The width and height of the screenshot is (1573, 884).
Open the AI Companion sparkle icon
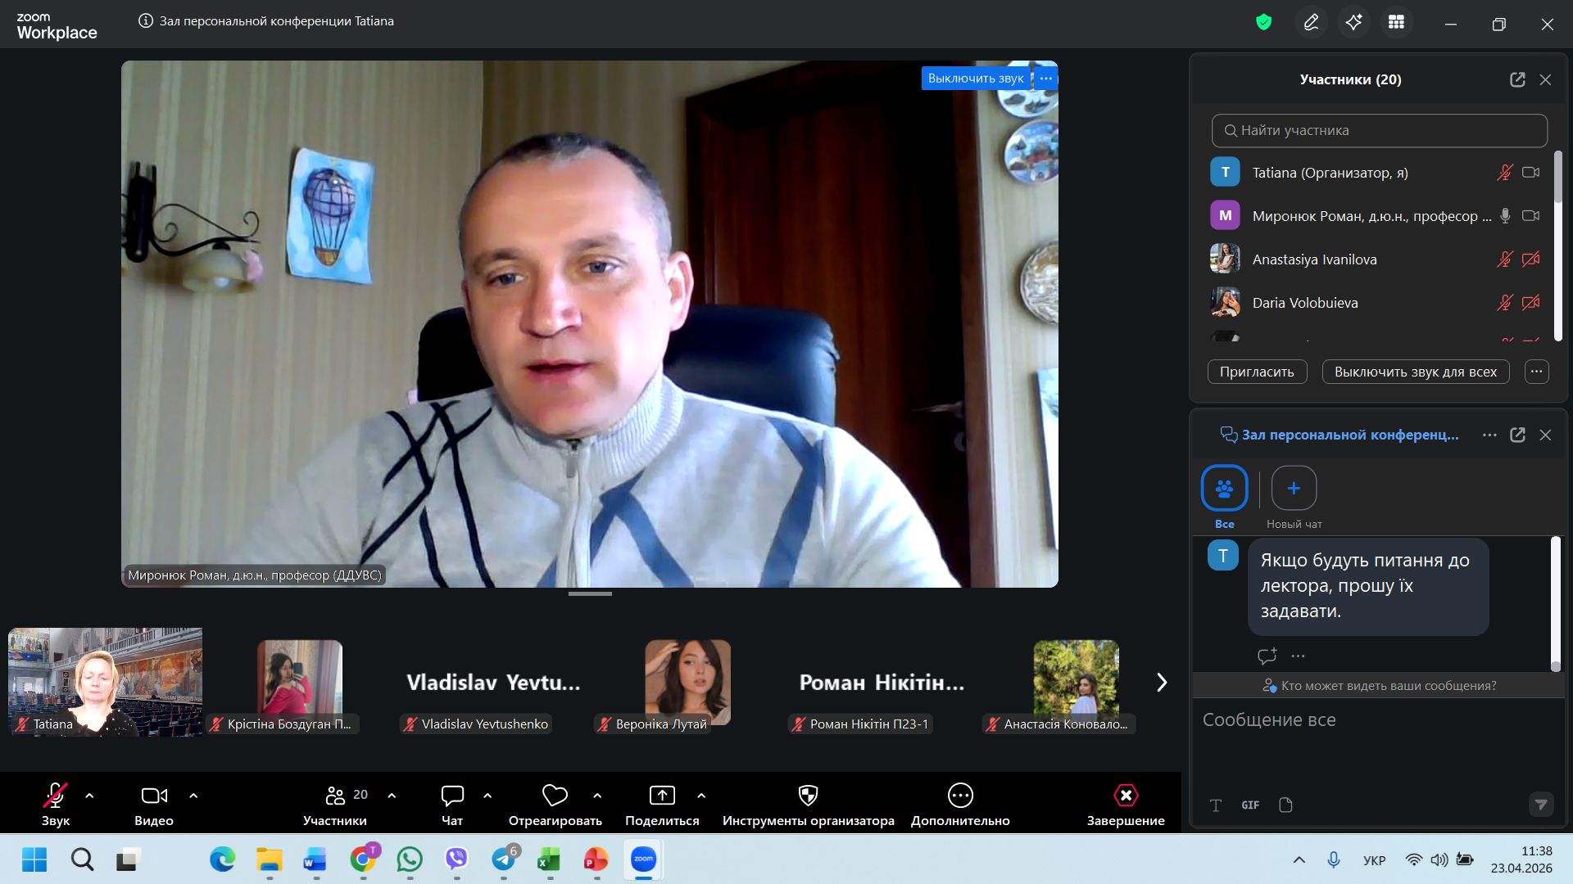click(x=1353, y=22)
